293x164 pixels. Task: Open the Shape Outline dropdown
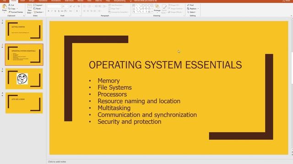point(175,9)
